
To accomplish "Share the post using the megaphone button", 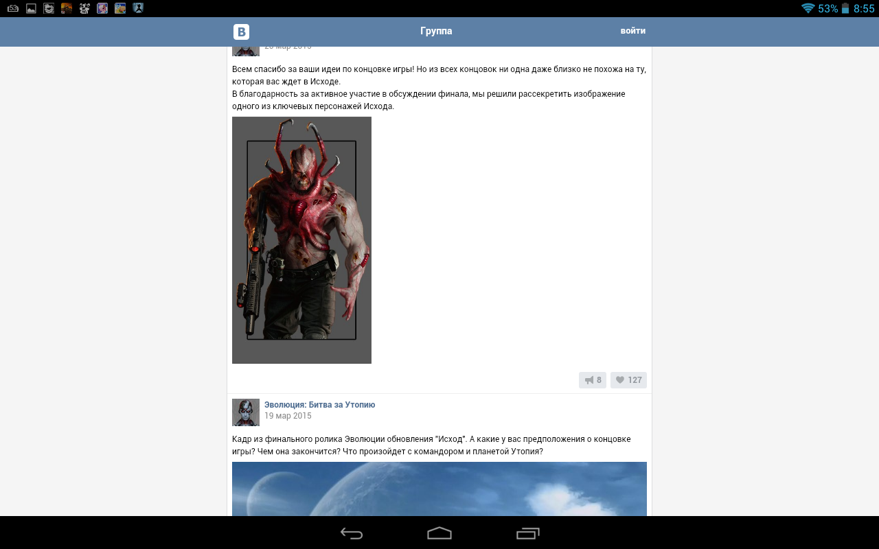I will click(592, 380).
